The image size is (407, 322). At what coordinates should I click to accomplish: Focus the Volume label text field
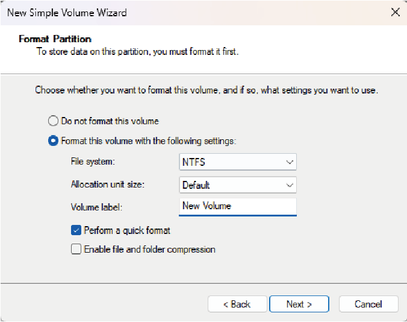tap(238, 206)
